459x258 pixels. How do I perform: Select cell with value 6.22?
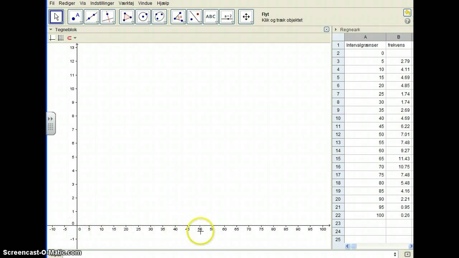coord(399,126)
